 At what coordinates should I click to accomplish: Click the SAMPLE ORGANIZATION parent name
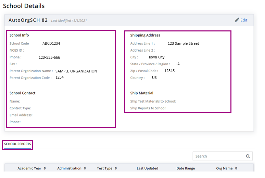point(76,71)
